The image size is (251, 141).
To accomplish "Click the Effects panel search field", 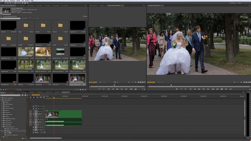I will (10, 95).
